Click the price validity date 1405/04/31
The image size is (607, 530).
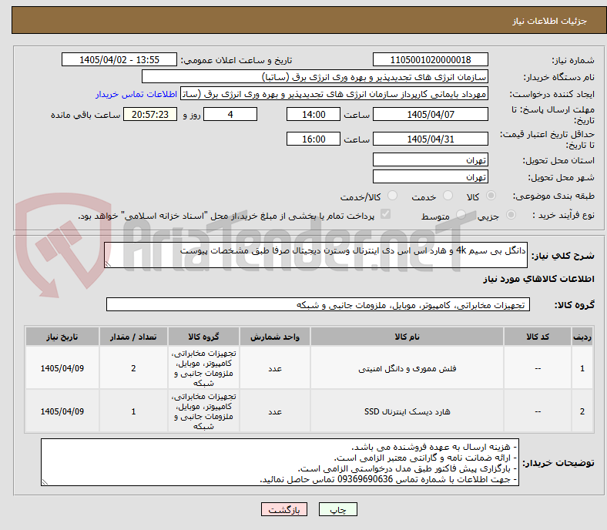(430, 139)
